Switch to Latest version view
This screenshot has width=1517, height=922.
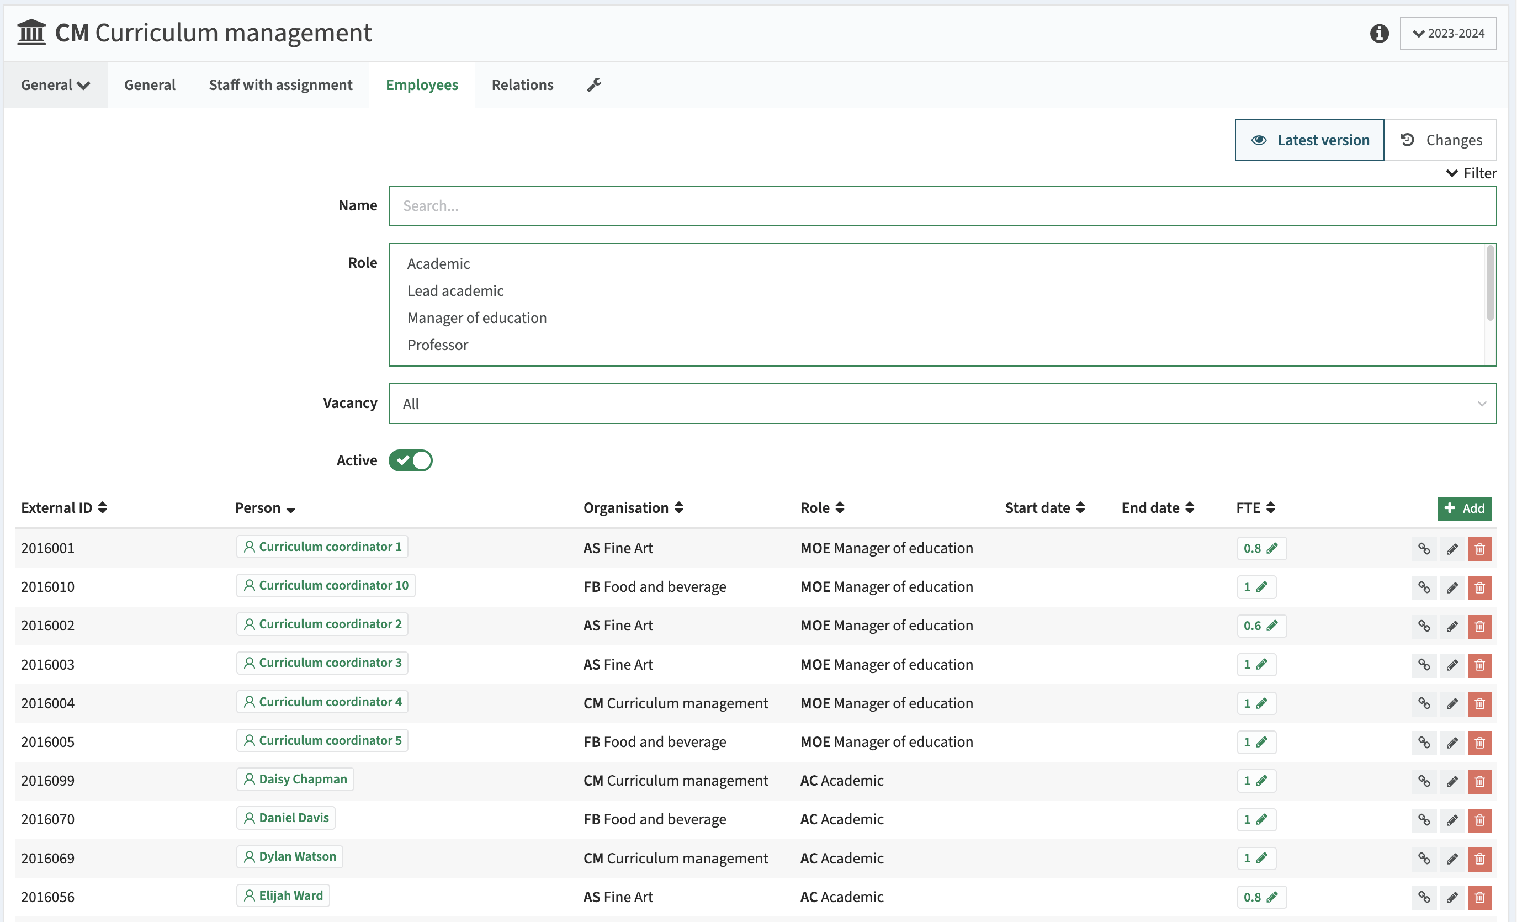(1309, 140)
